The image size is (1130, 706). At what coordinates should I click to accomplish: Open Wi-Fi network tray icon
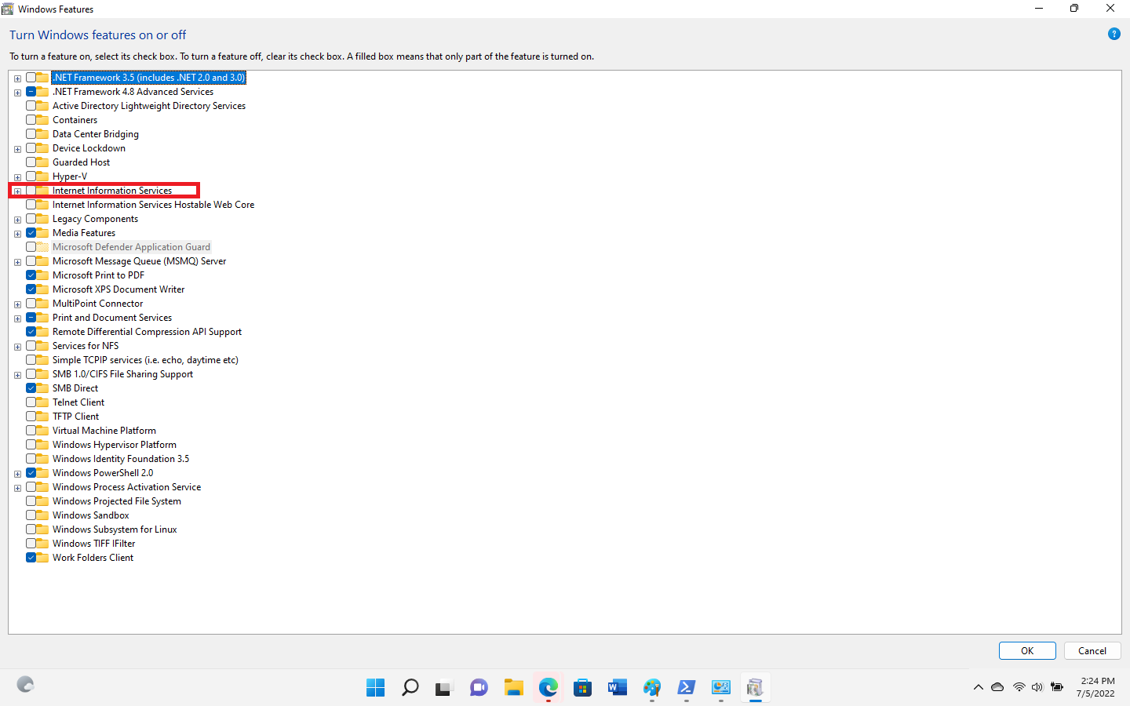[1019, 687]
